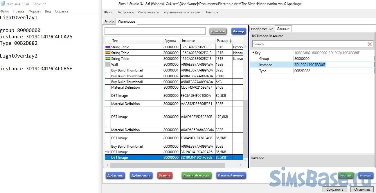This screenshot has height=193, width=376.
Task: Switch to the Изображение tab
Action: tap(262, 29)
